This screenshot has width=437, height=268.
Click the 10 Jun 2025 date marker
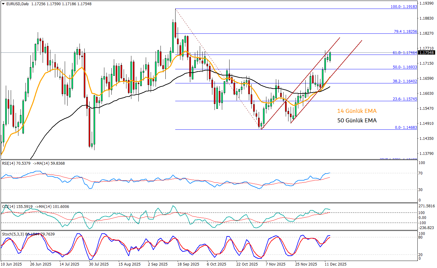tap(11, 264)
